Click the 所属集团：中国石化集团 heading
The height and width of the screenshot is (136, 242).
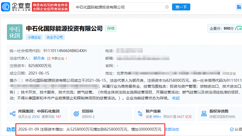(x=39, y=111)
